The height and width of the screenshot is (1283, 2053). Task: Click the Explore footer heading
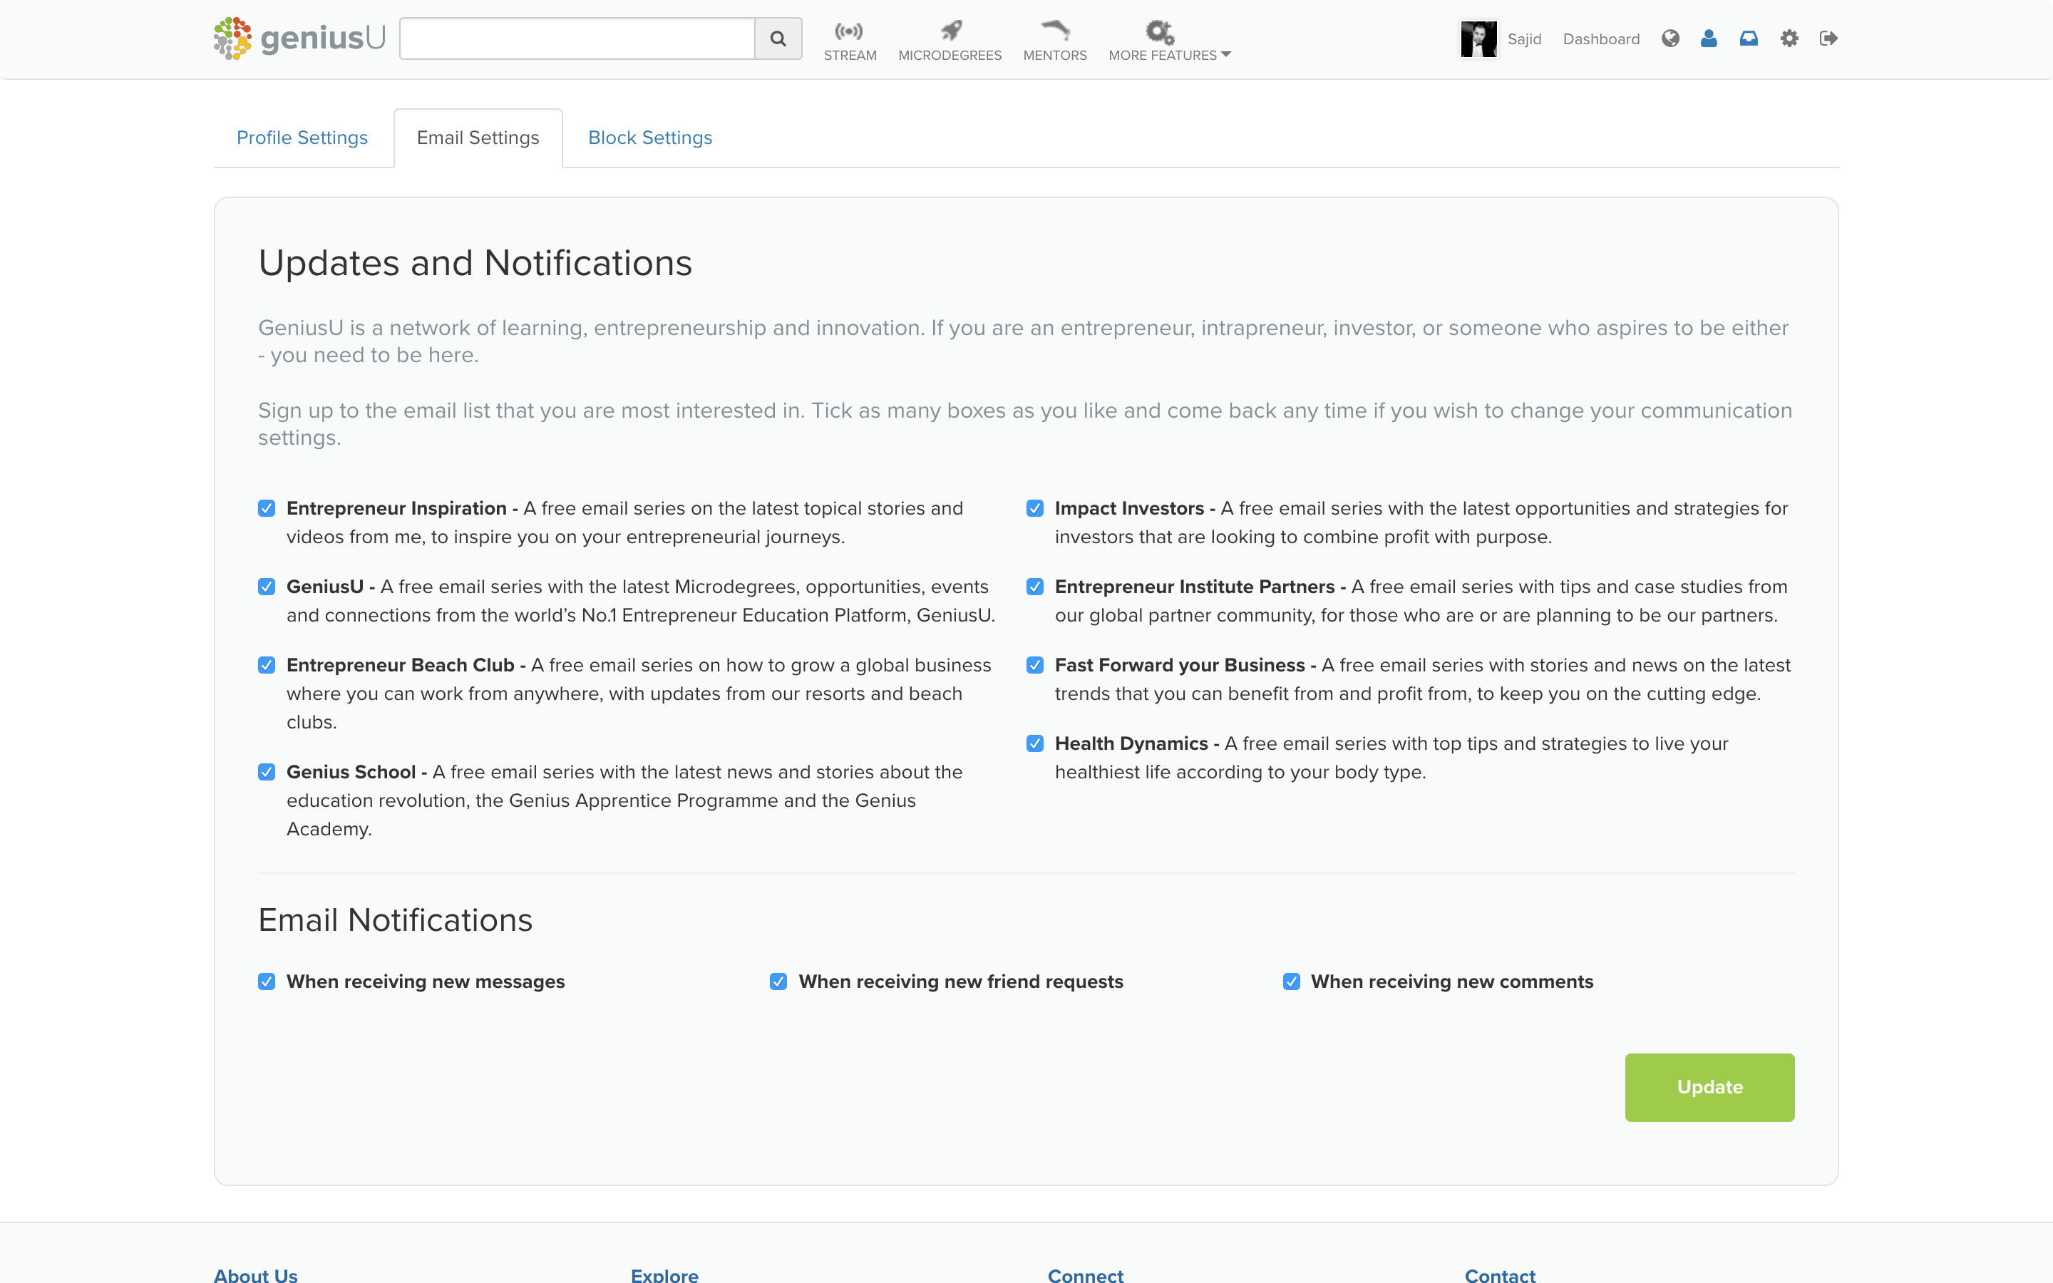tap(664, 1274)
